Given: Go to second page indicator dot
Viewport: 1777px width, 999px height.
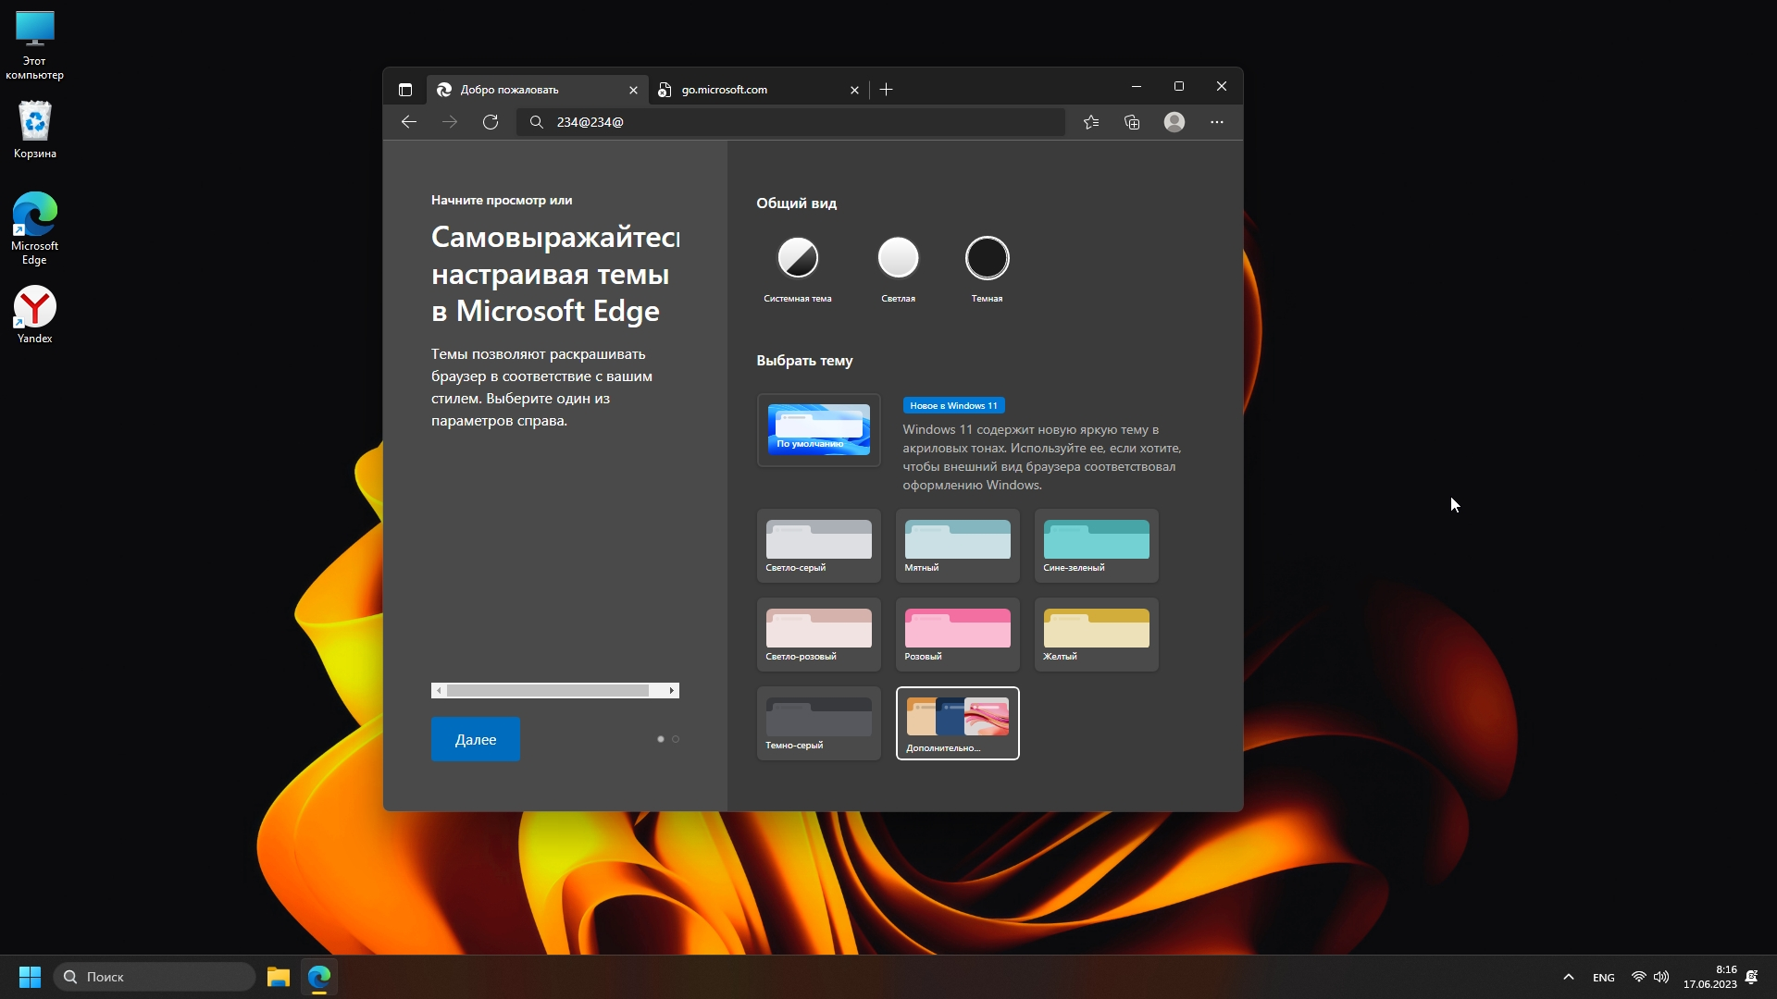Looking at the screenshot, I should tap(676, 739).
